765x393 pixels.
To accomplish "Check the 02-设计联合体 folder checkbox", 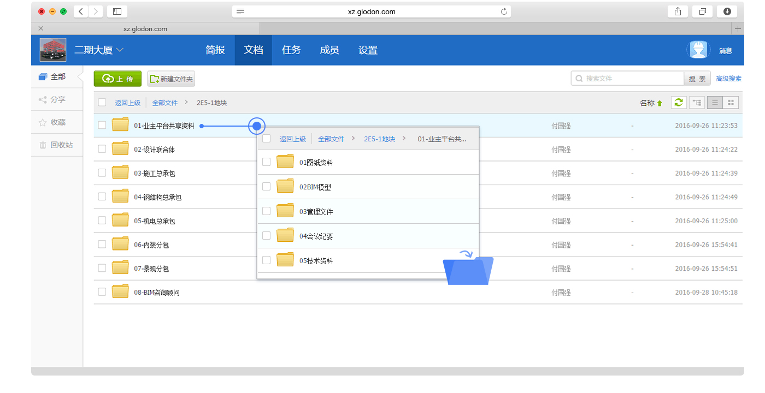I will 102,149.
